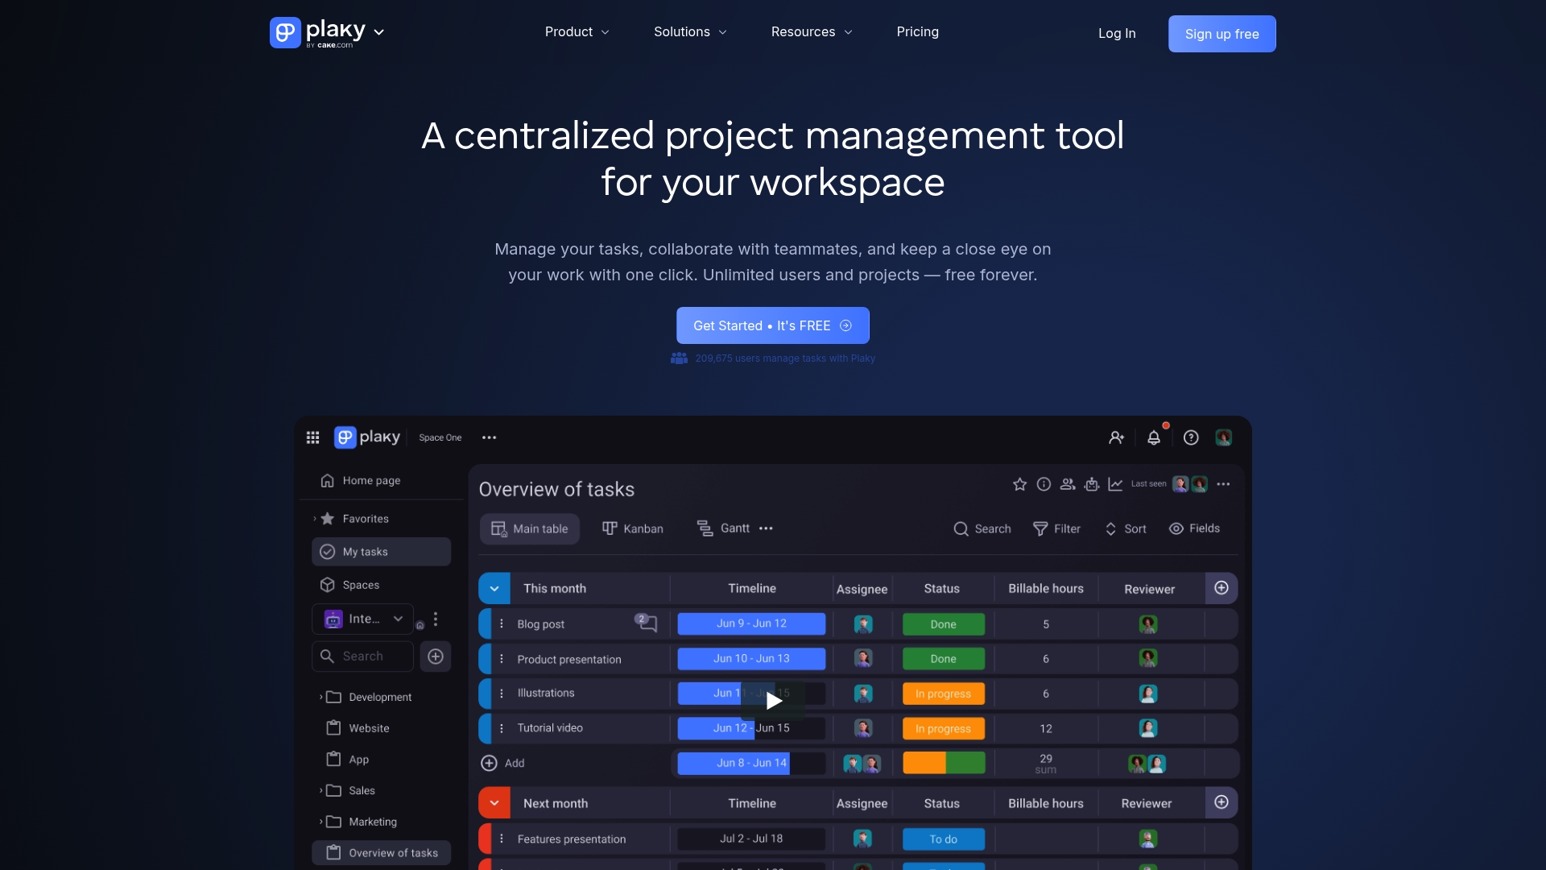Click the automation robot icon
The height and width of the screenshot is (870, 1546).
(1092, 484)
